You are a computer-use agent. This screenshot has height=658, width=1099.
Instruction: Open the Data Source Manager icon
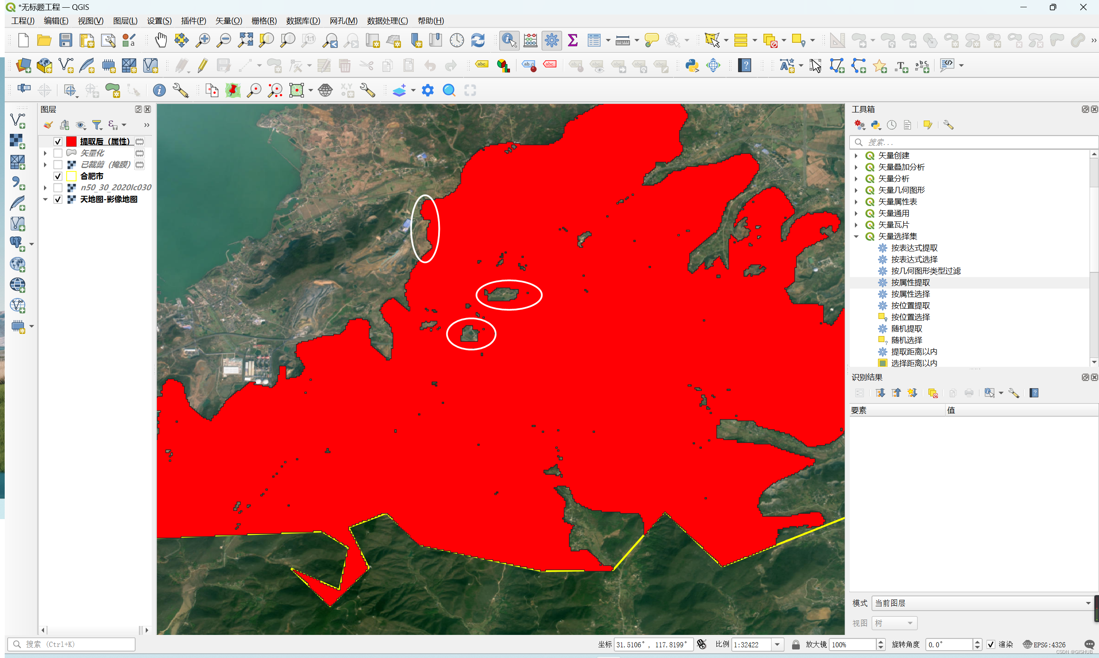coord(23,65)
